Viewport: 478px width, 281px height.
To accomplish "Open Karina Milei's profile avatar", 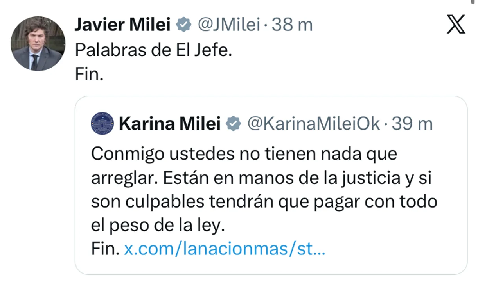I will pyautogui.click(x=101, y=124).
